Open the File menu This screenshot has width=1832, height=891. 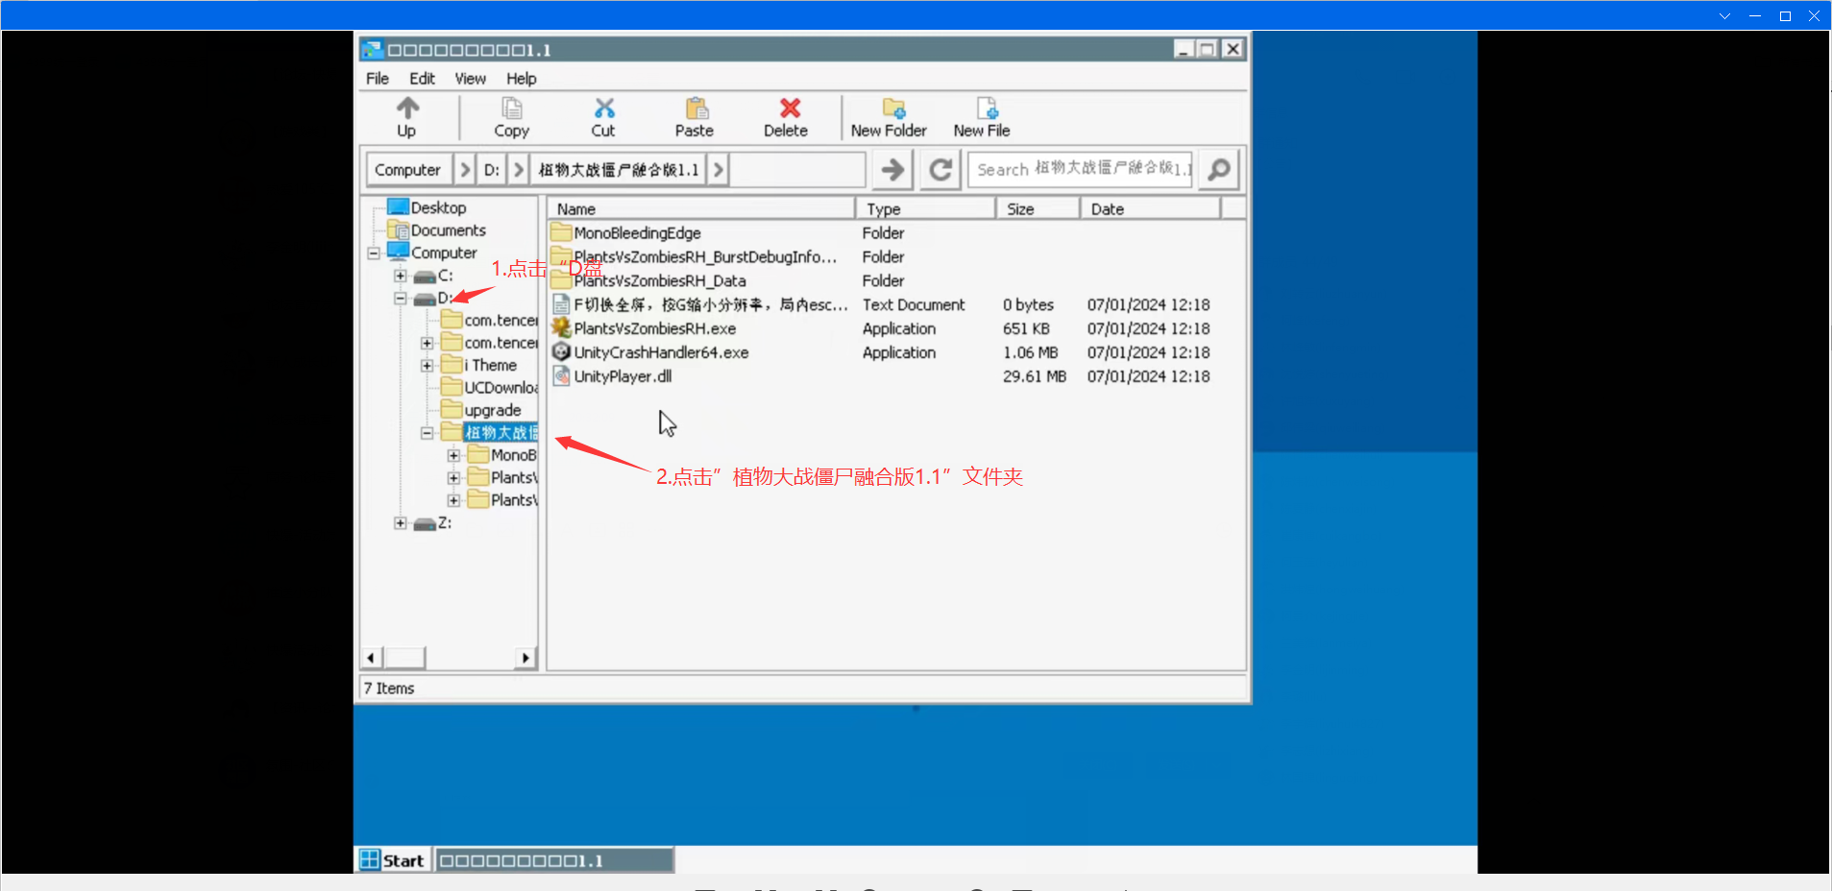[x=378, y=79]
